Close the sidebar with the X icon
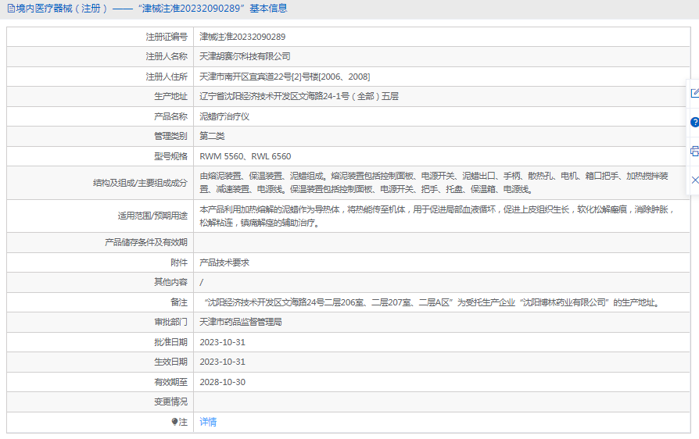Viewport: 699px width, 439px height. click(695, 180)
